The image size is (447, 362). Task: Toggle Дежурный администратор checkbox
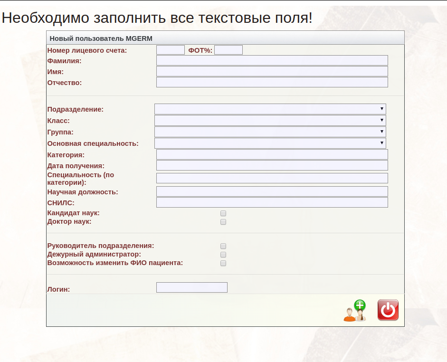(x=223, y=255)
